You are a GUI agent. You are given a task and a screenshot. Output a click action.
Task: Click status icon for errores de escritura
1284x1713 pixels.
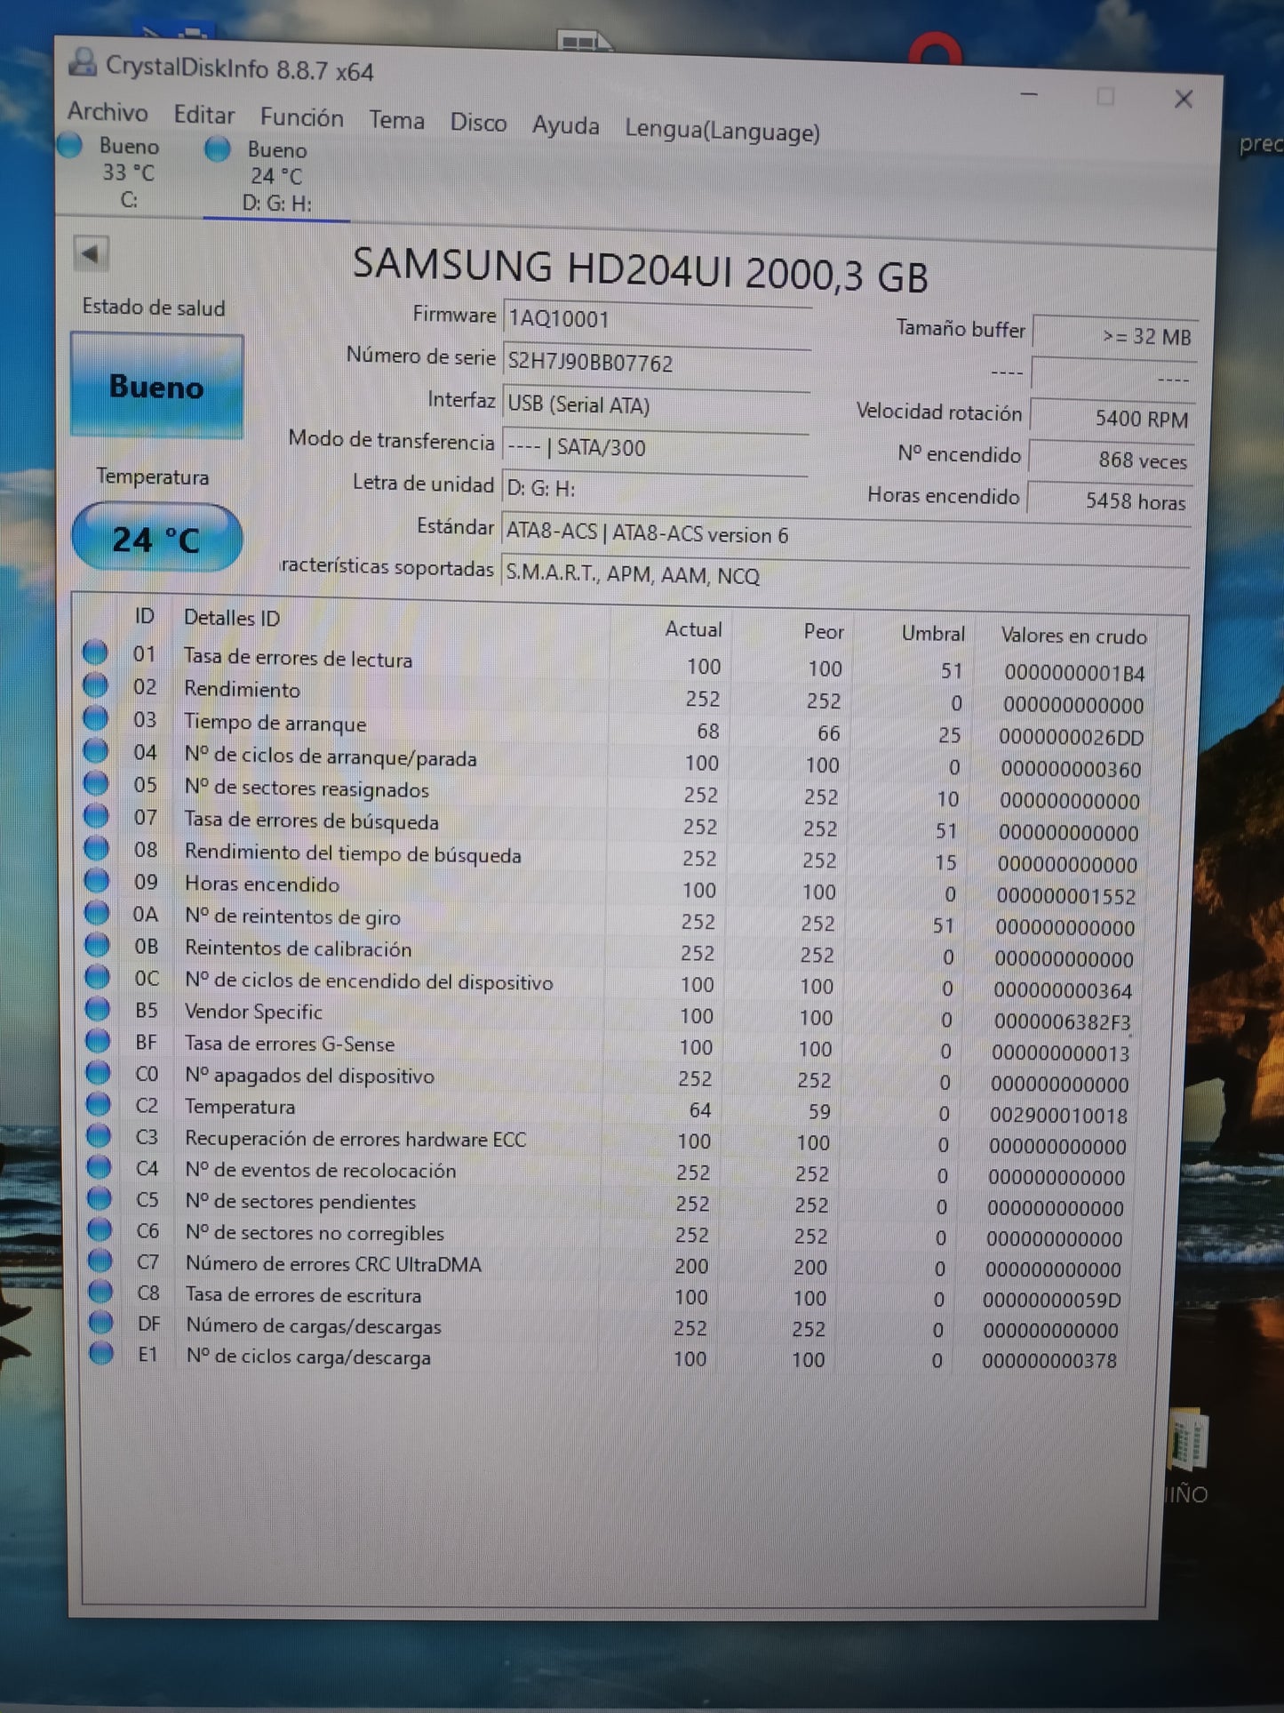[100, 1292]
